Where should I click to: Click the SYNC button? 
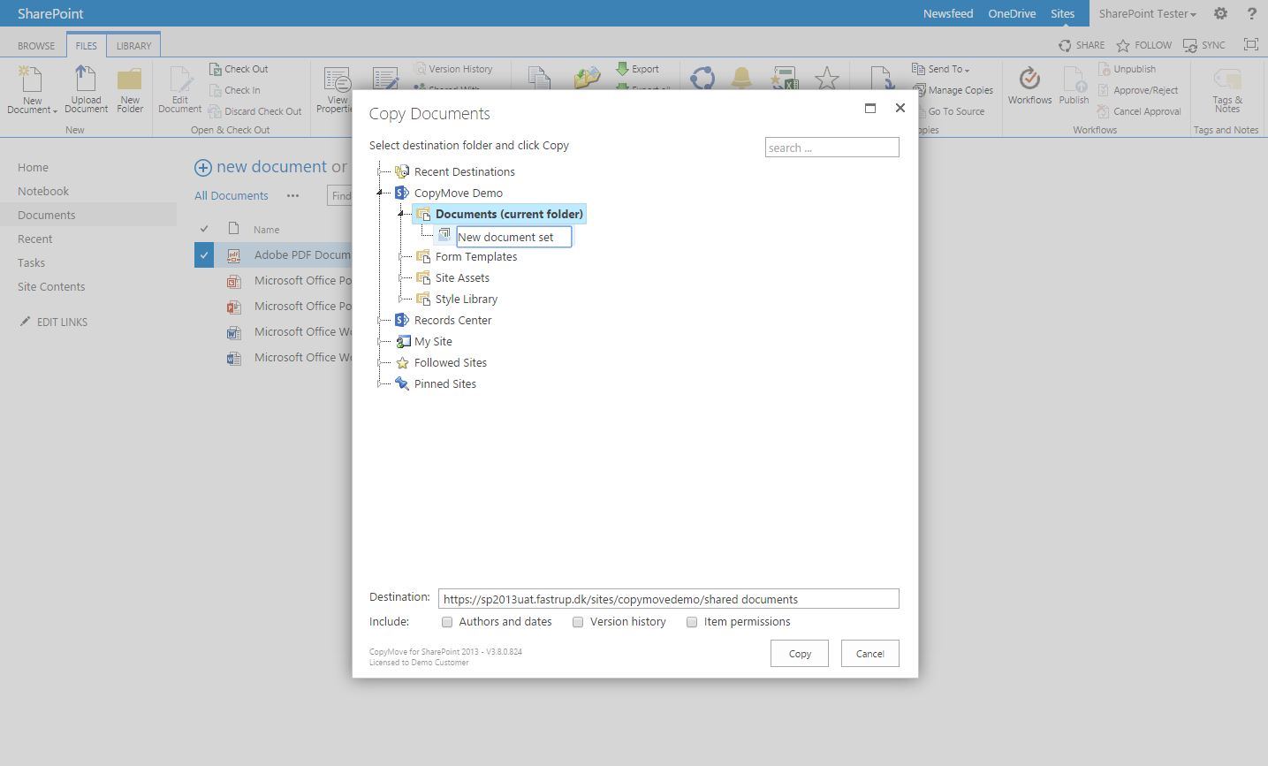coord(1204,45)
